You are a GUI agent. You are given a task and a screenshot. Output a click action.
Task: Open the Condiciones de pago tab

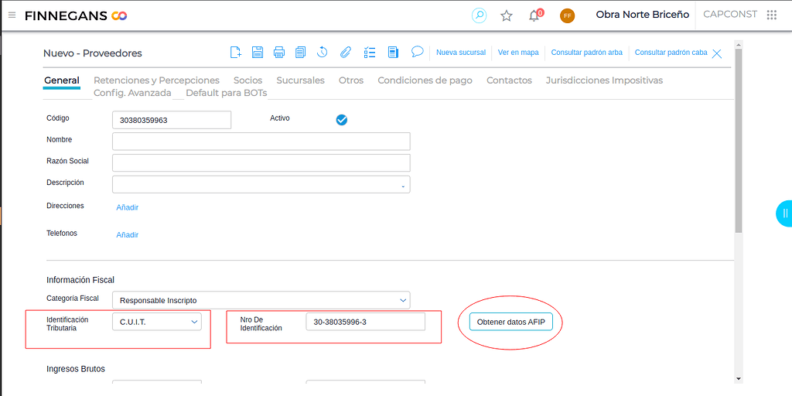[x=425, y=80]
